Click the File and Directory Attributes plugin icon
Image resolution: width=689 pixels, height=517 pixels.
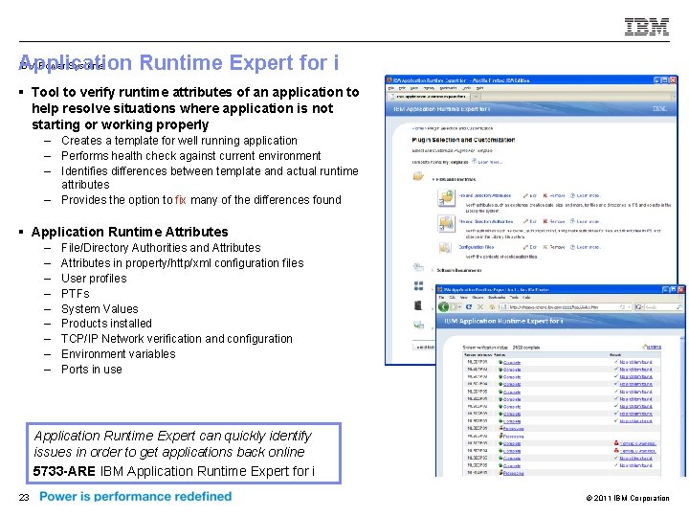447,198
